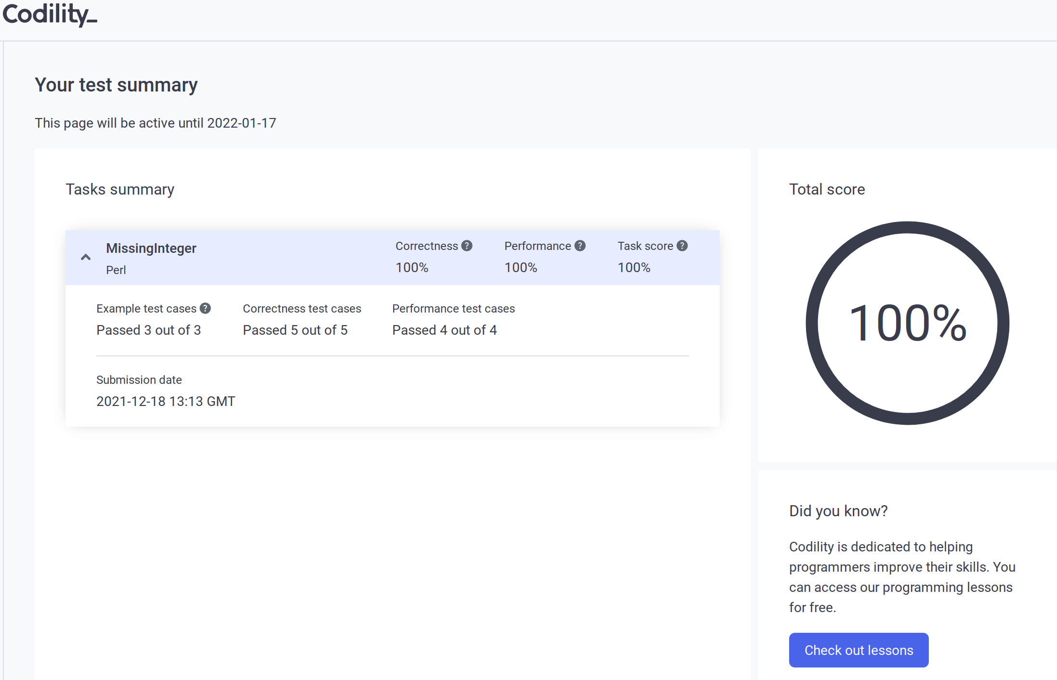The image size is (1057, 680).
Task: Click the Tasks summary heading
Action: pos(119,189)
